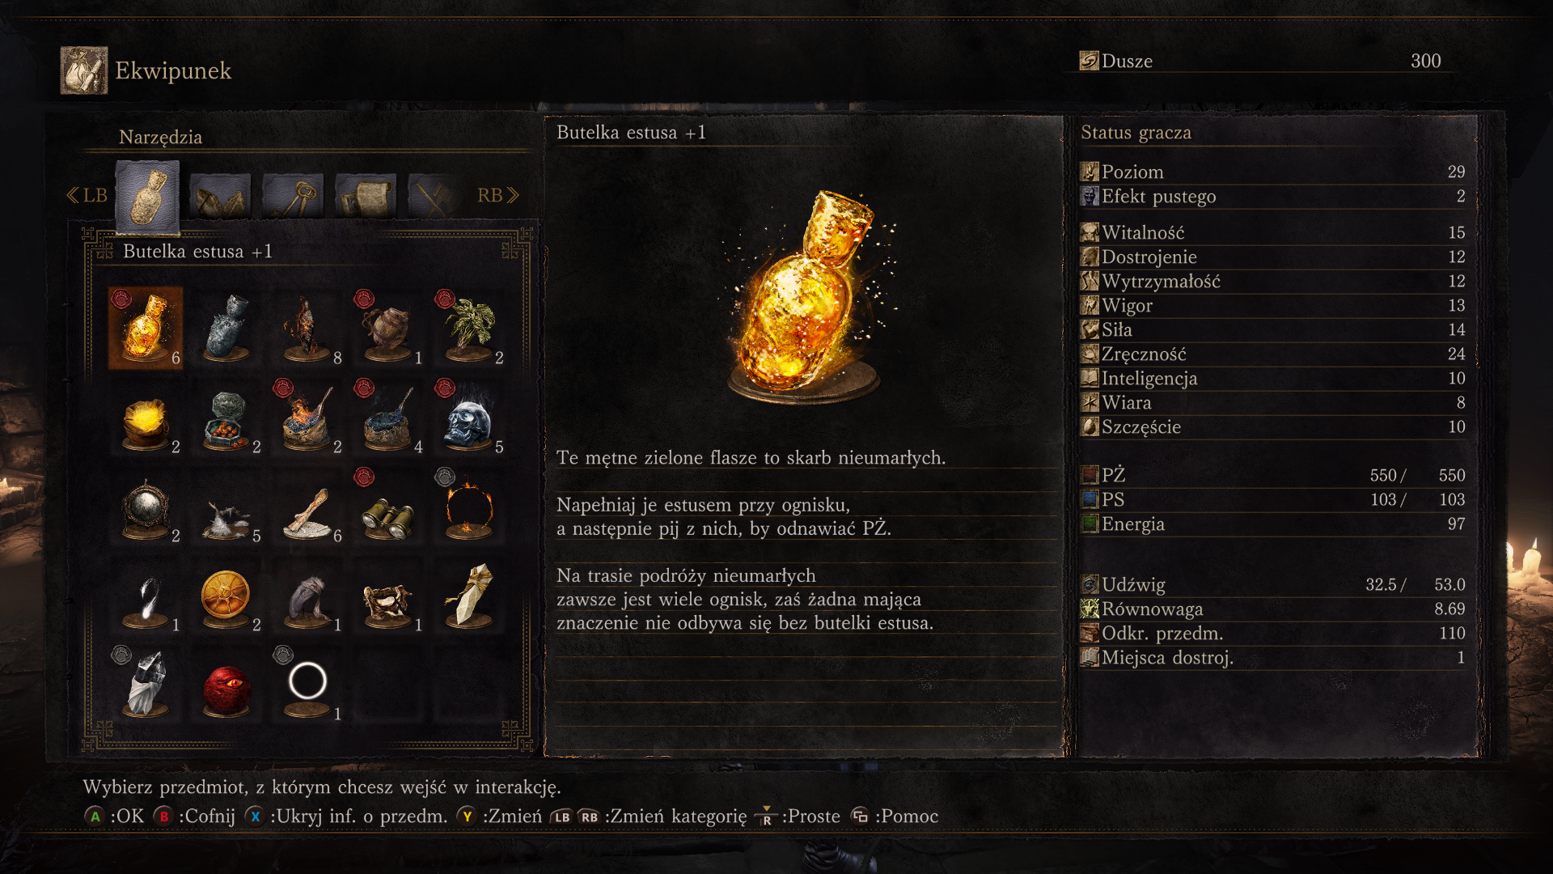1553x874 pixels.
Task: Open the scroll category tab
Action: 366,196
